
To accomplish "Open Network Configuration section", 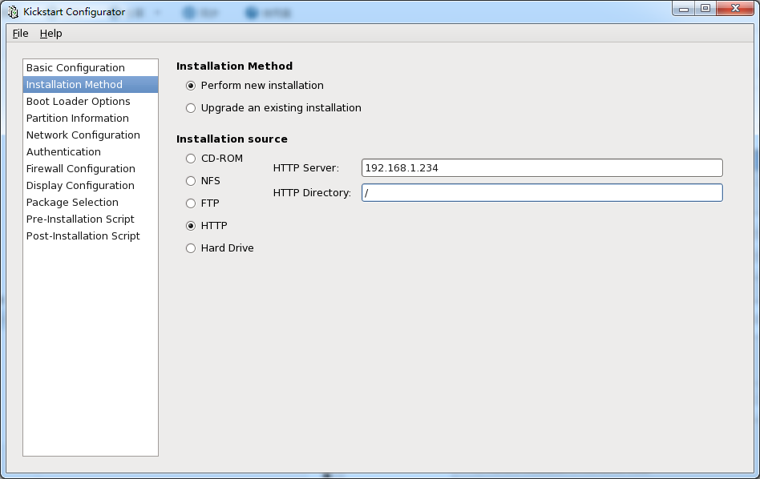I will (x=90, y=135).
